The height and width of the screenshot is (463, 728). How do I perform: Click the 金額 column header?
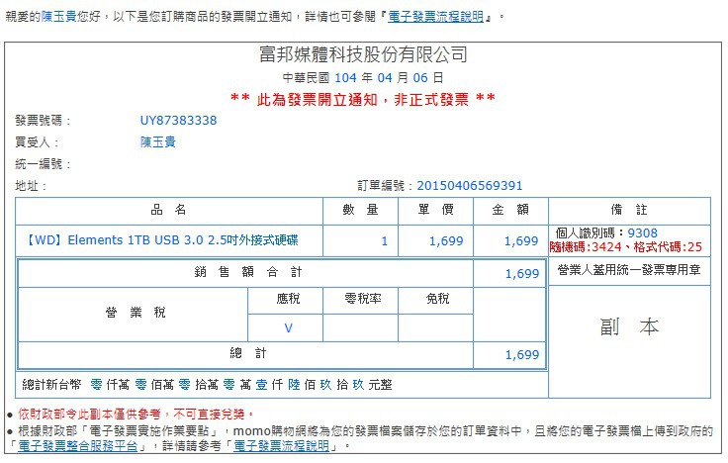(x=510, y=211)
